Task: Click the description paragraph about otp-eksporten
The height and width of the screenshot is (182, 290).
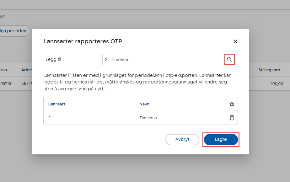Action: tap(140, 82)
